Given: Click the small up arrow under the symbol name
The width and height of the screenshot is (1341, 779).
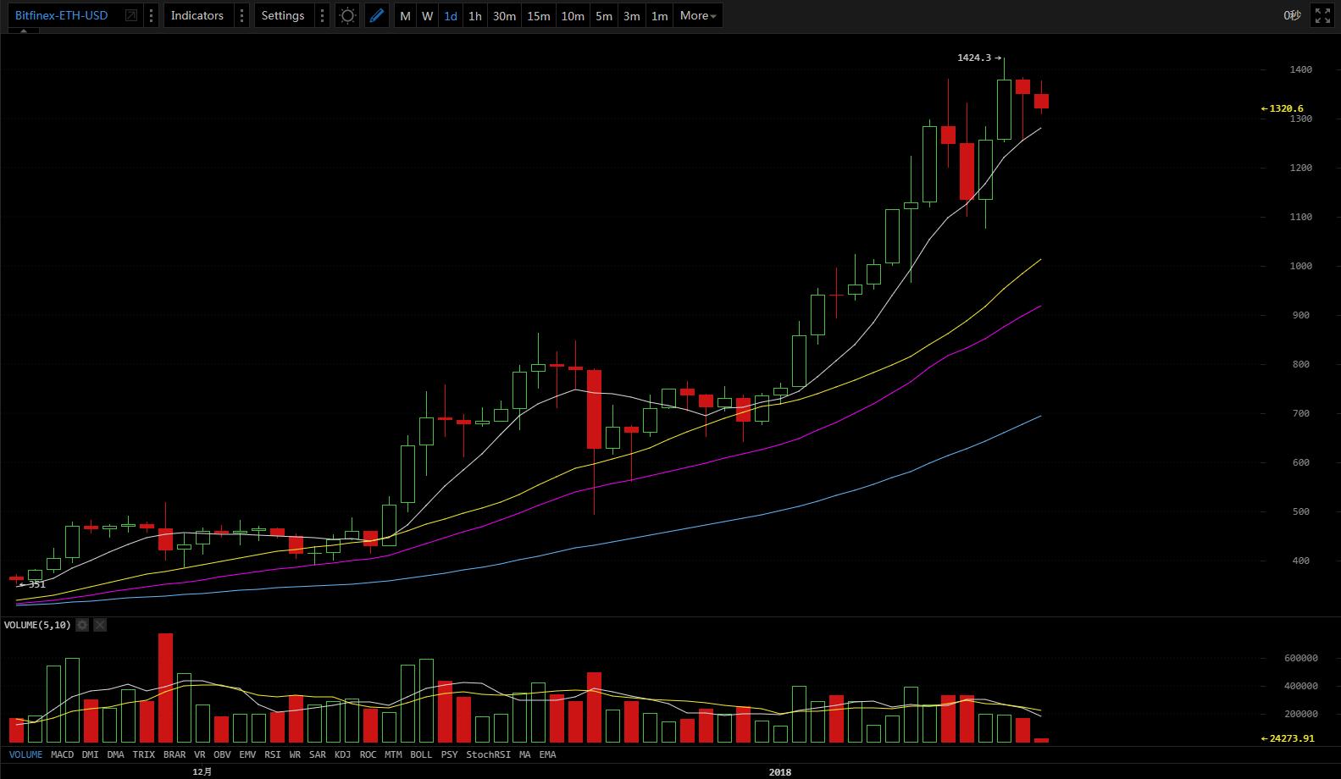Looking at the screenshot, I should (24, 30).
